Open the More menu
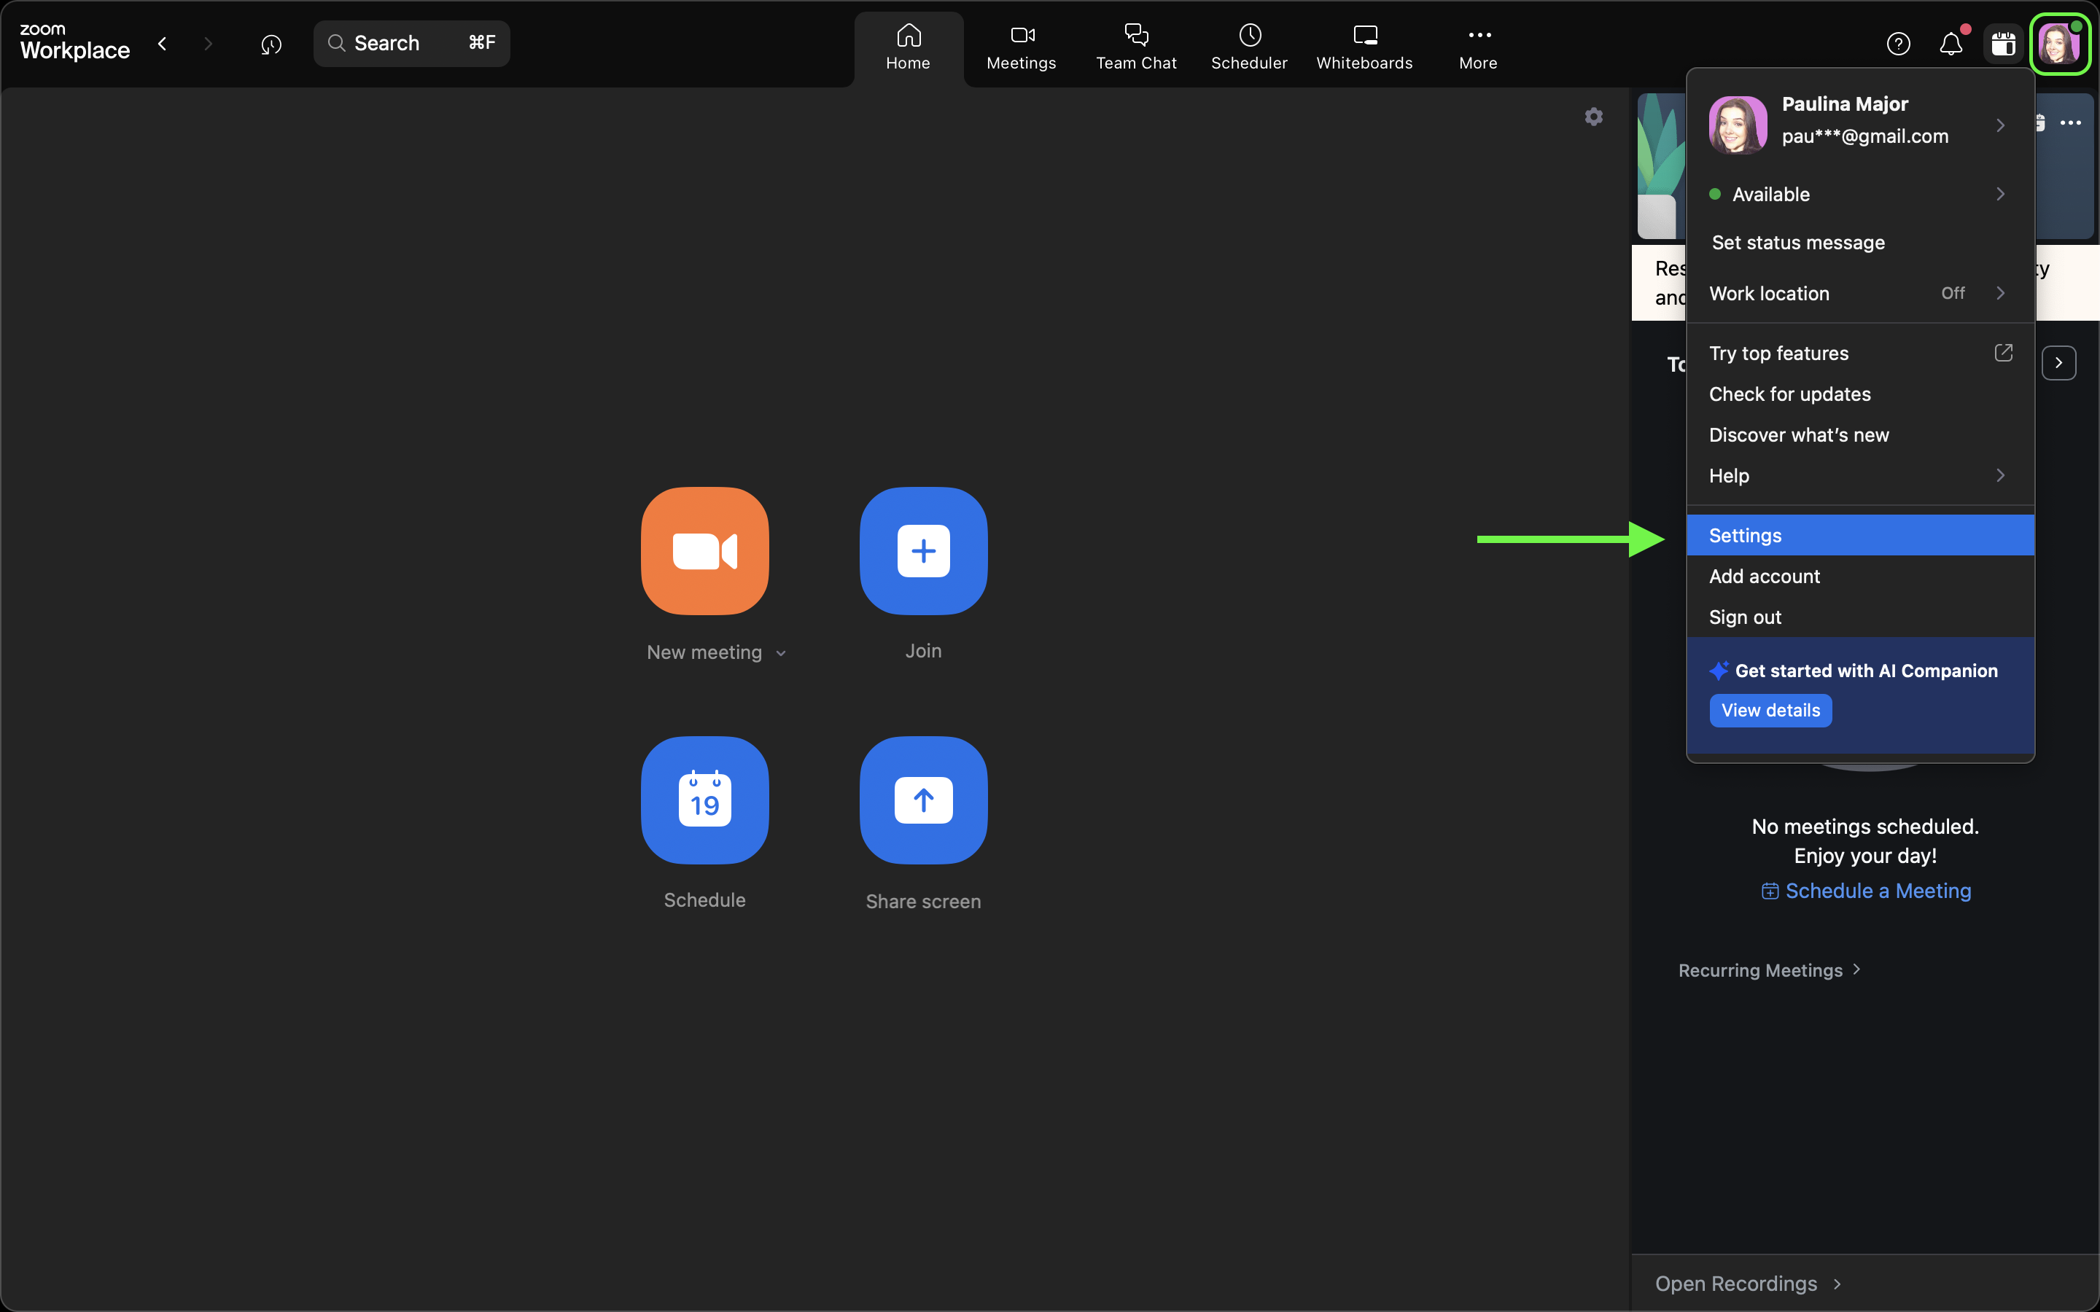The height and width of the screenshot is (1312, 2100). point(1477,45)
